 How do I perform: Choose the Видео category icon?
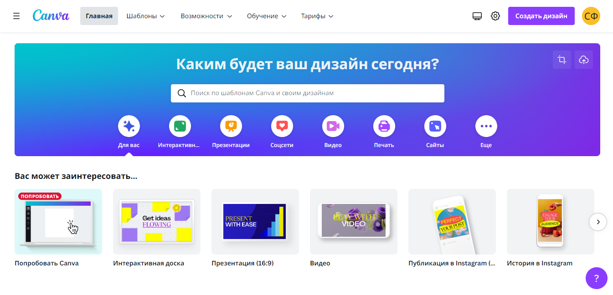(x=333, y=126)
